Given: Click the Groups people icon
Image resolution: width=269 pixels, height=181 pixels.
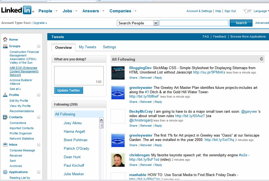Looking at the screenshot, I should (x=5, y=46).
